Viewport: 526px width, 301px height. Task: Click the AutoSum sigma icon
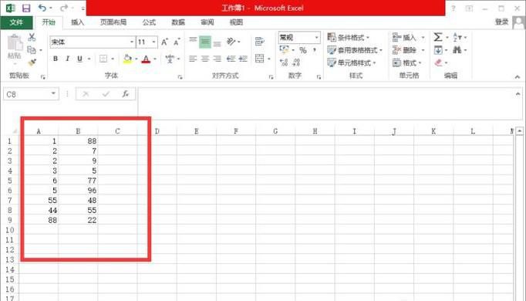pyautogui.click(x=438, y=37)
